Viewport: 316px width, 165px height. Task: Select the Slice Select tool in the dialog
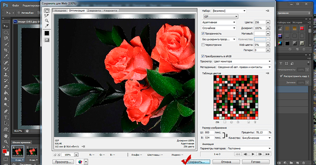(x=47, y=16)
